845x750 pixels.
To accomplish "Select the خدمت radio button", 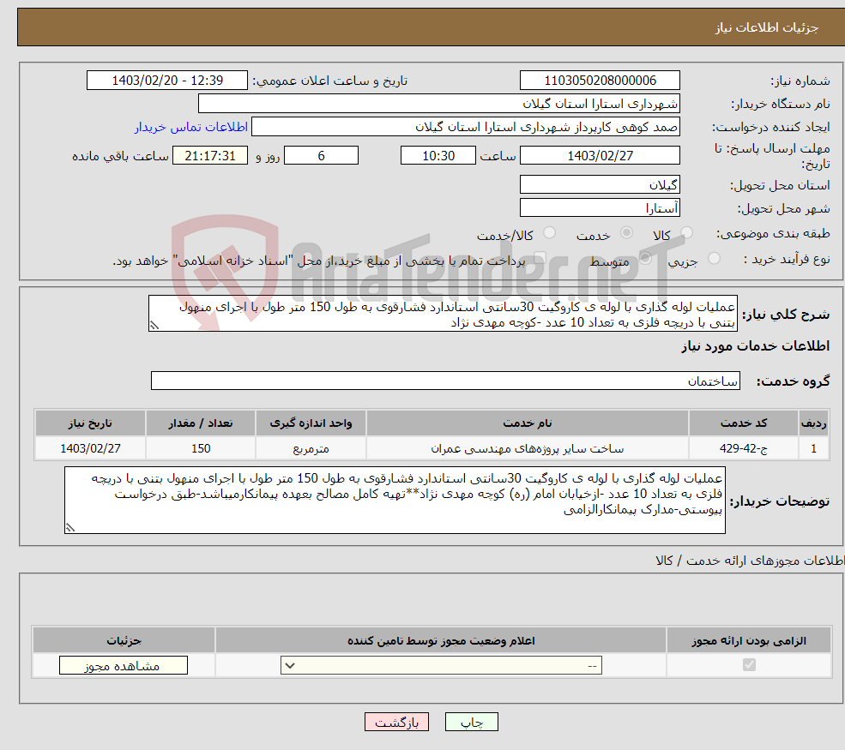I will 626,233.
